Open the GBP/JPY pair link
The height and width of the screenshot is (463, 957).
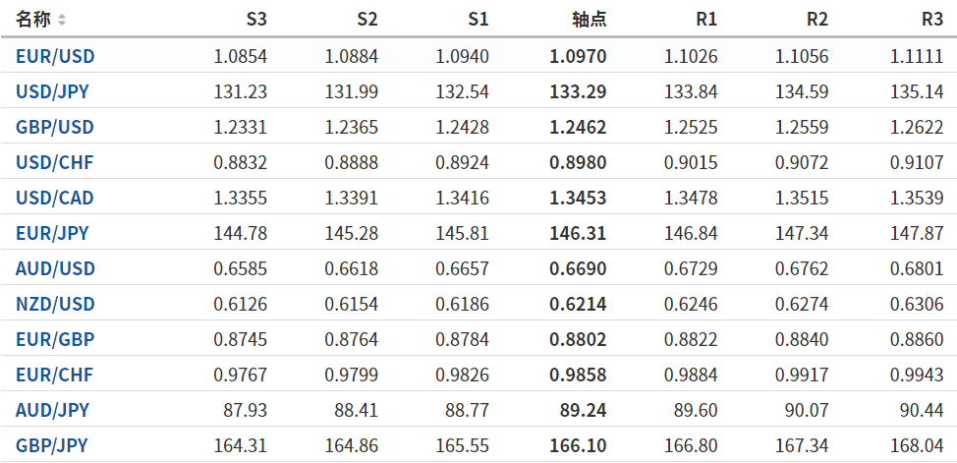tap(52, 446)
